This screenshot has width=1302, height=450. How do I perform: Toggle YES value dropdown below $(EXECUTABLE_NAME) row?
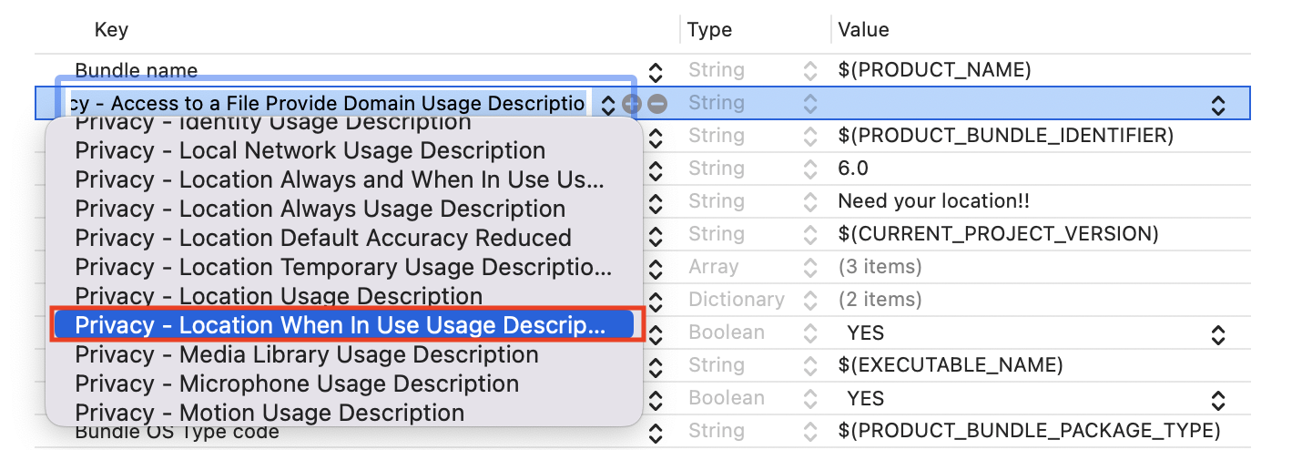pyautogui.click(x=1218, y=400)
